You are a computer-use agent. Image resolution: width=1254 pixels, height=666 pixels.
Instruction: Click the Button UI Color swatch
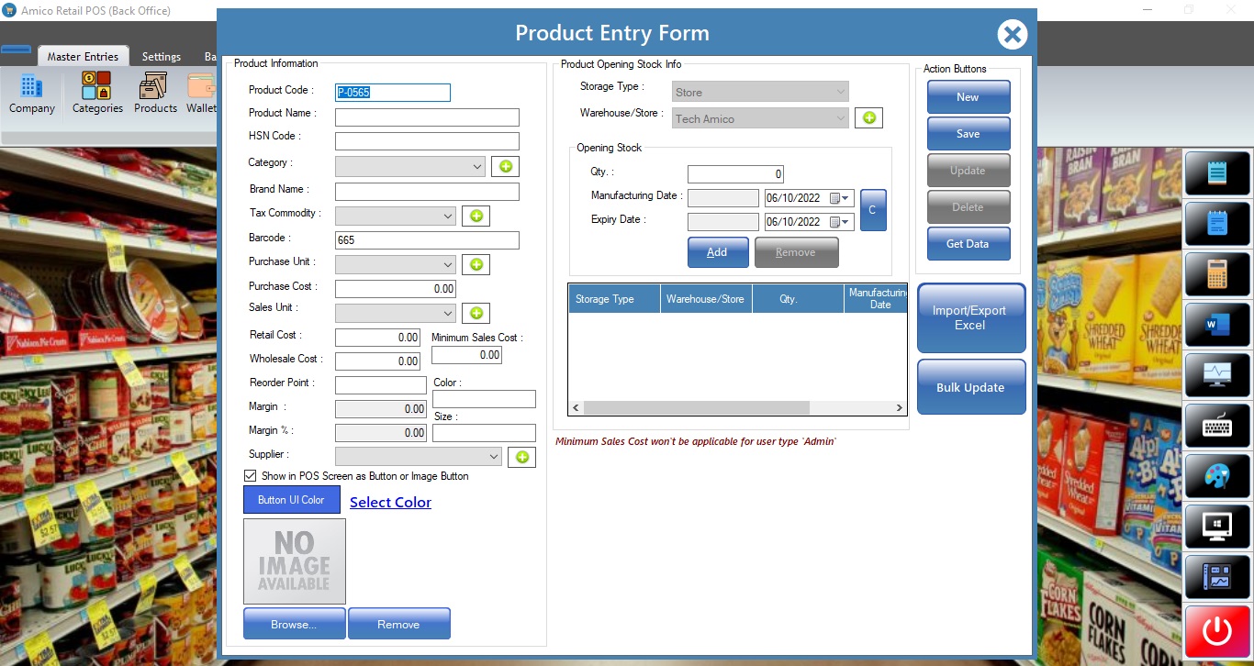coord(291,500)
